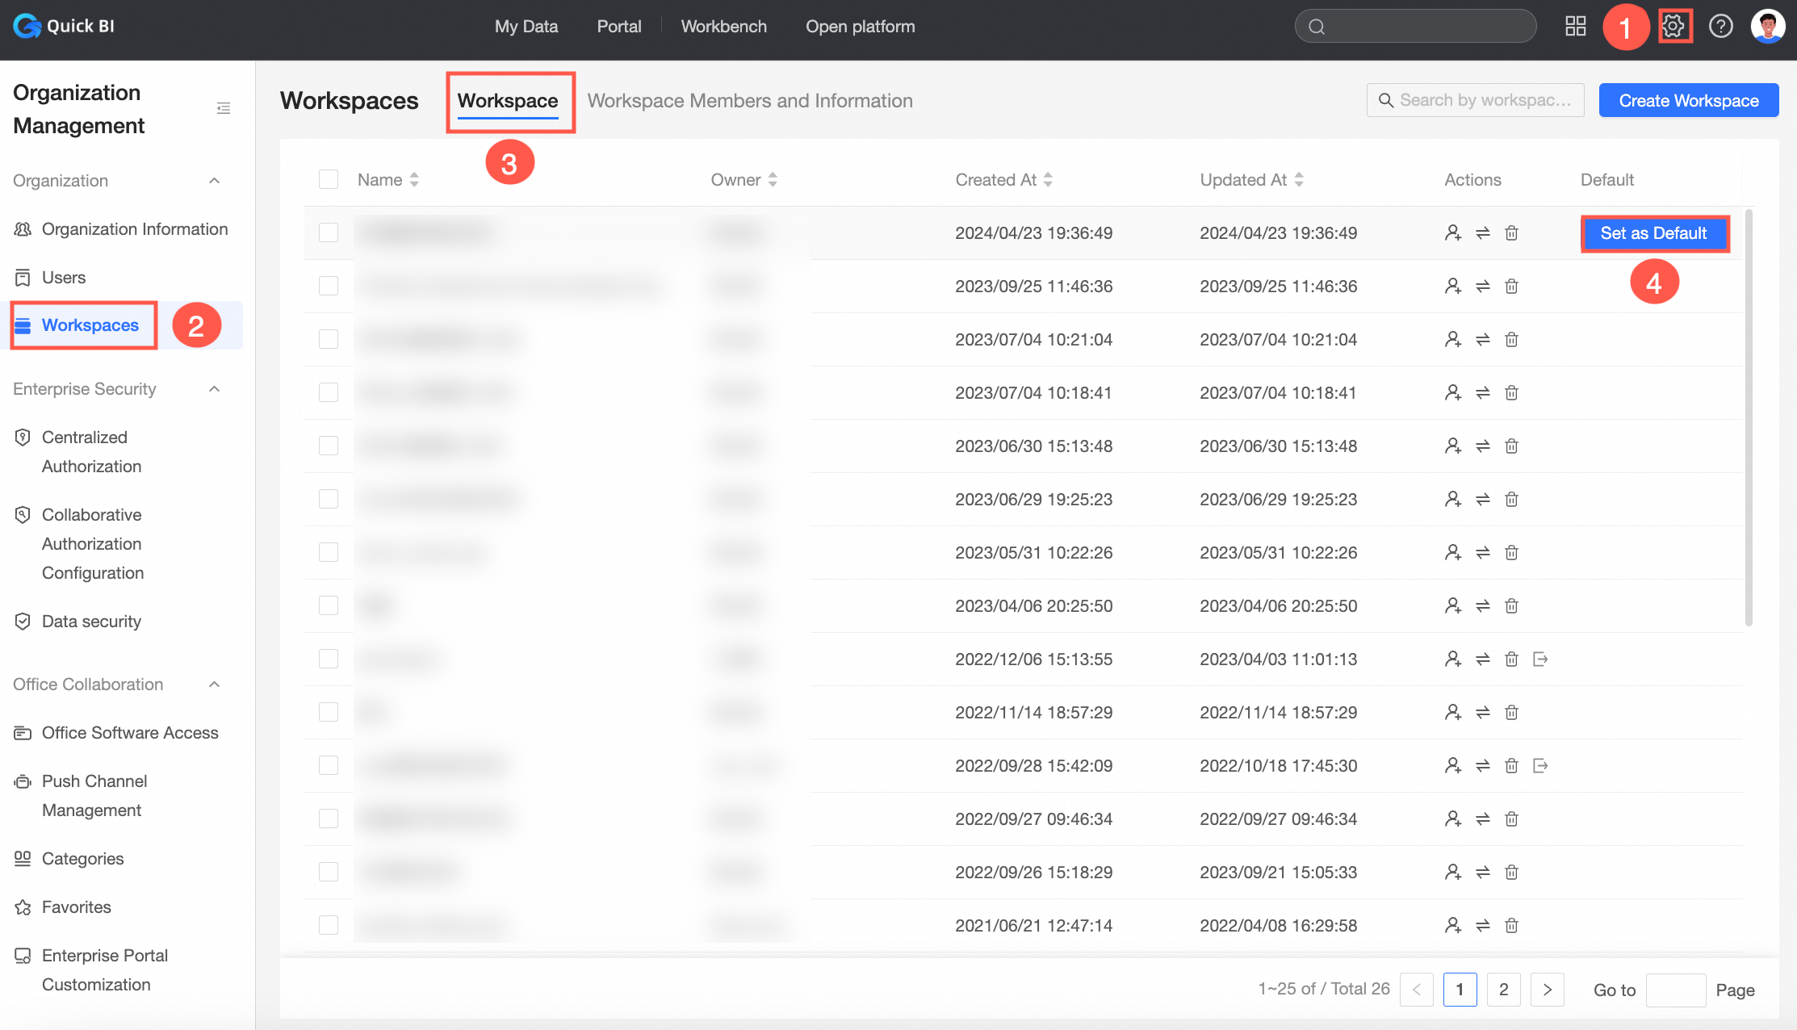The height and width of the screenshot is (1030, 1797).
Task: Click the Go to page number input field
Action: [x=1675, y=990]
